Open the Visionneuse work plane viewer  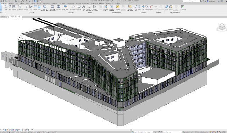[183, 7]
